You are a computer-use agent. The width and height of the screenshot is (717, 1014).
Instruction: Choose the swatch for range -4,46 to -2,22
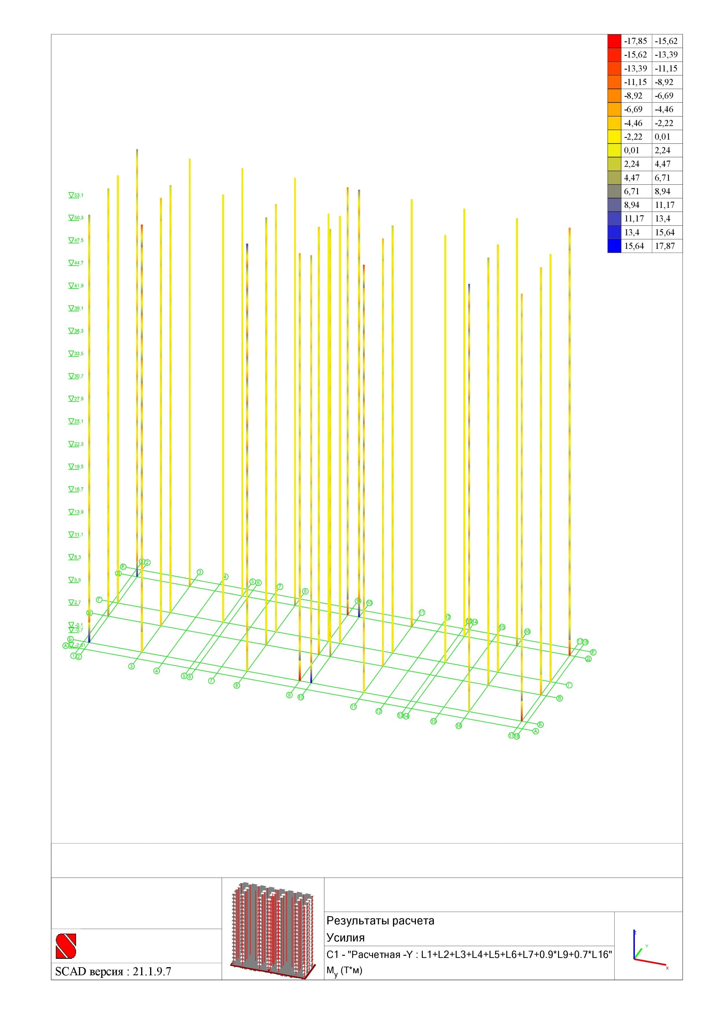[x=614, y=123]
